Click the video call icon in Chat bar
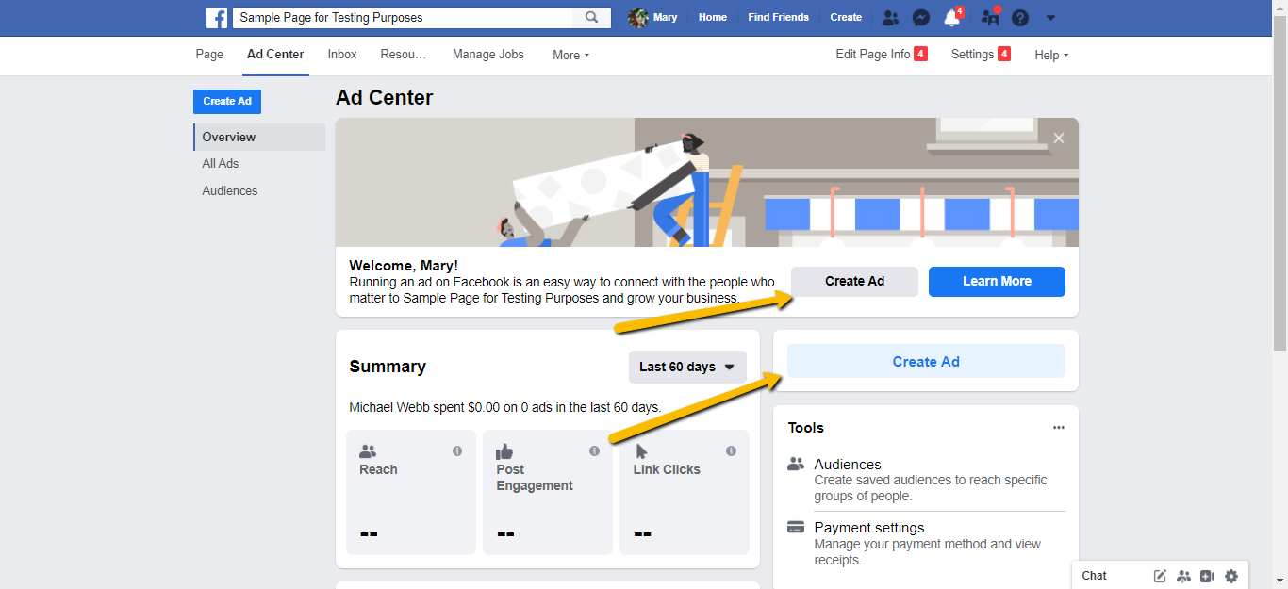 pos(1208,576)
